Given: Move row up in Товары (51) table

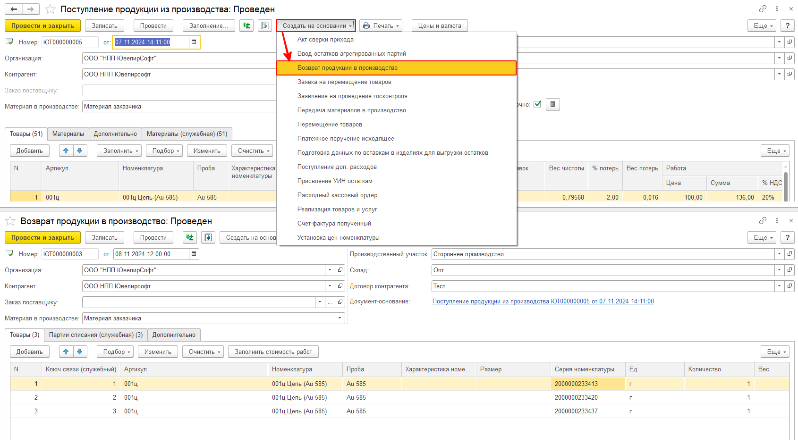Looking at the screenshot, I should pyautogui.click(x=66, y=151).
